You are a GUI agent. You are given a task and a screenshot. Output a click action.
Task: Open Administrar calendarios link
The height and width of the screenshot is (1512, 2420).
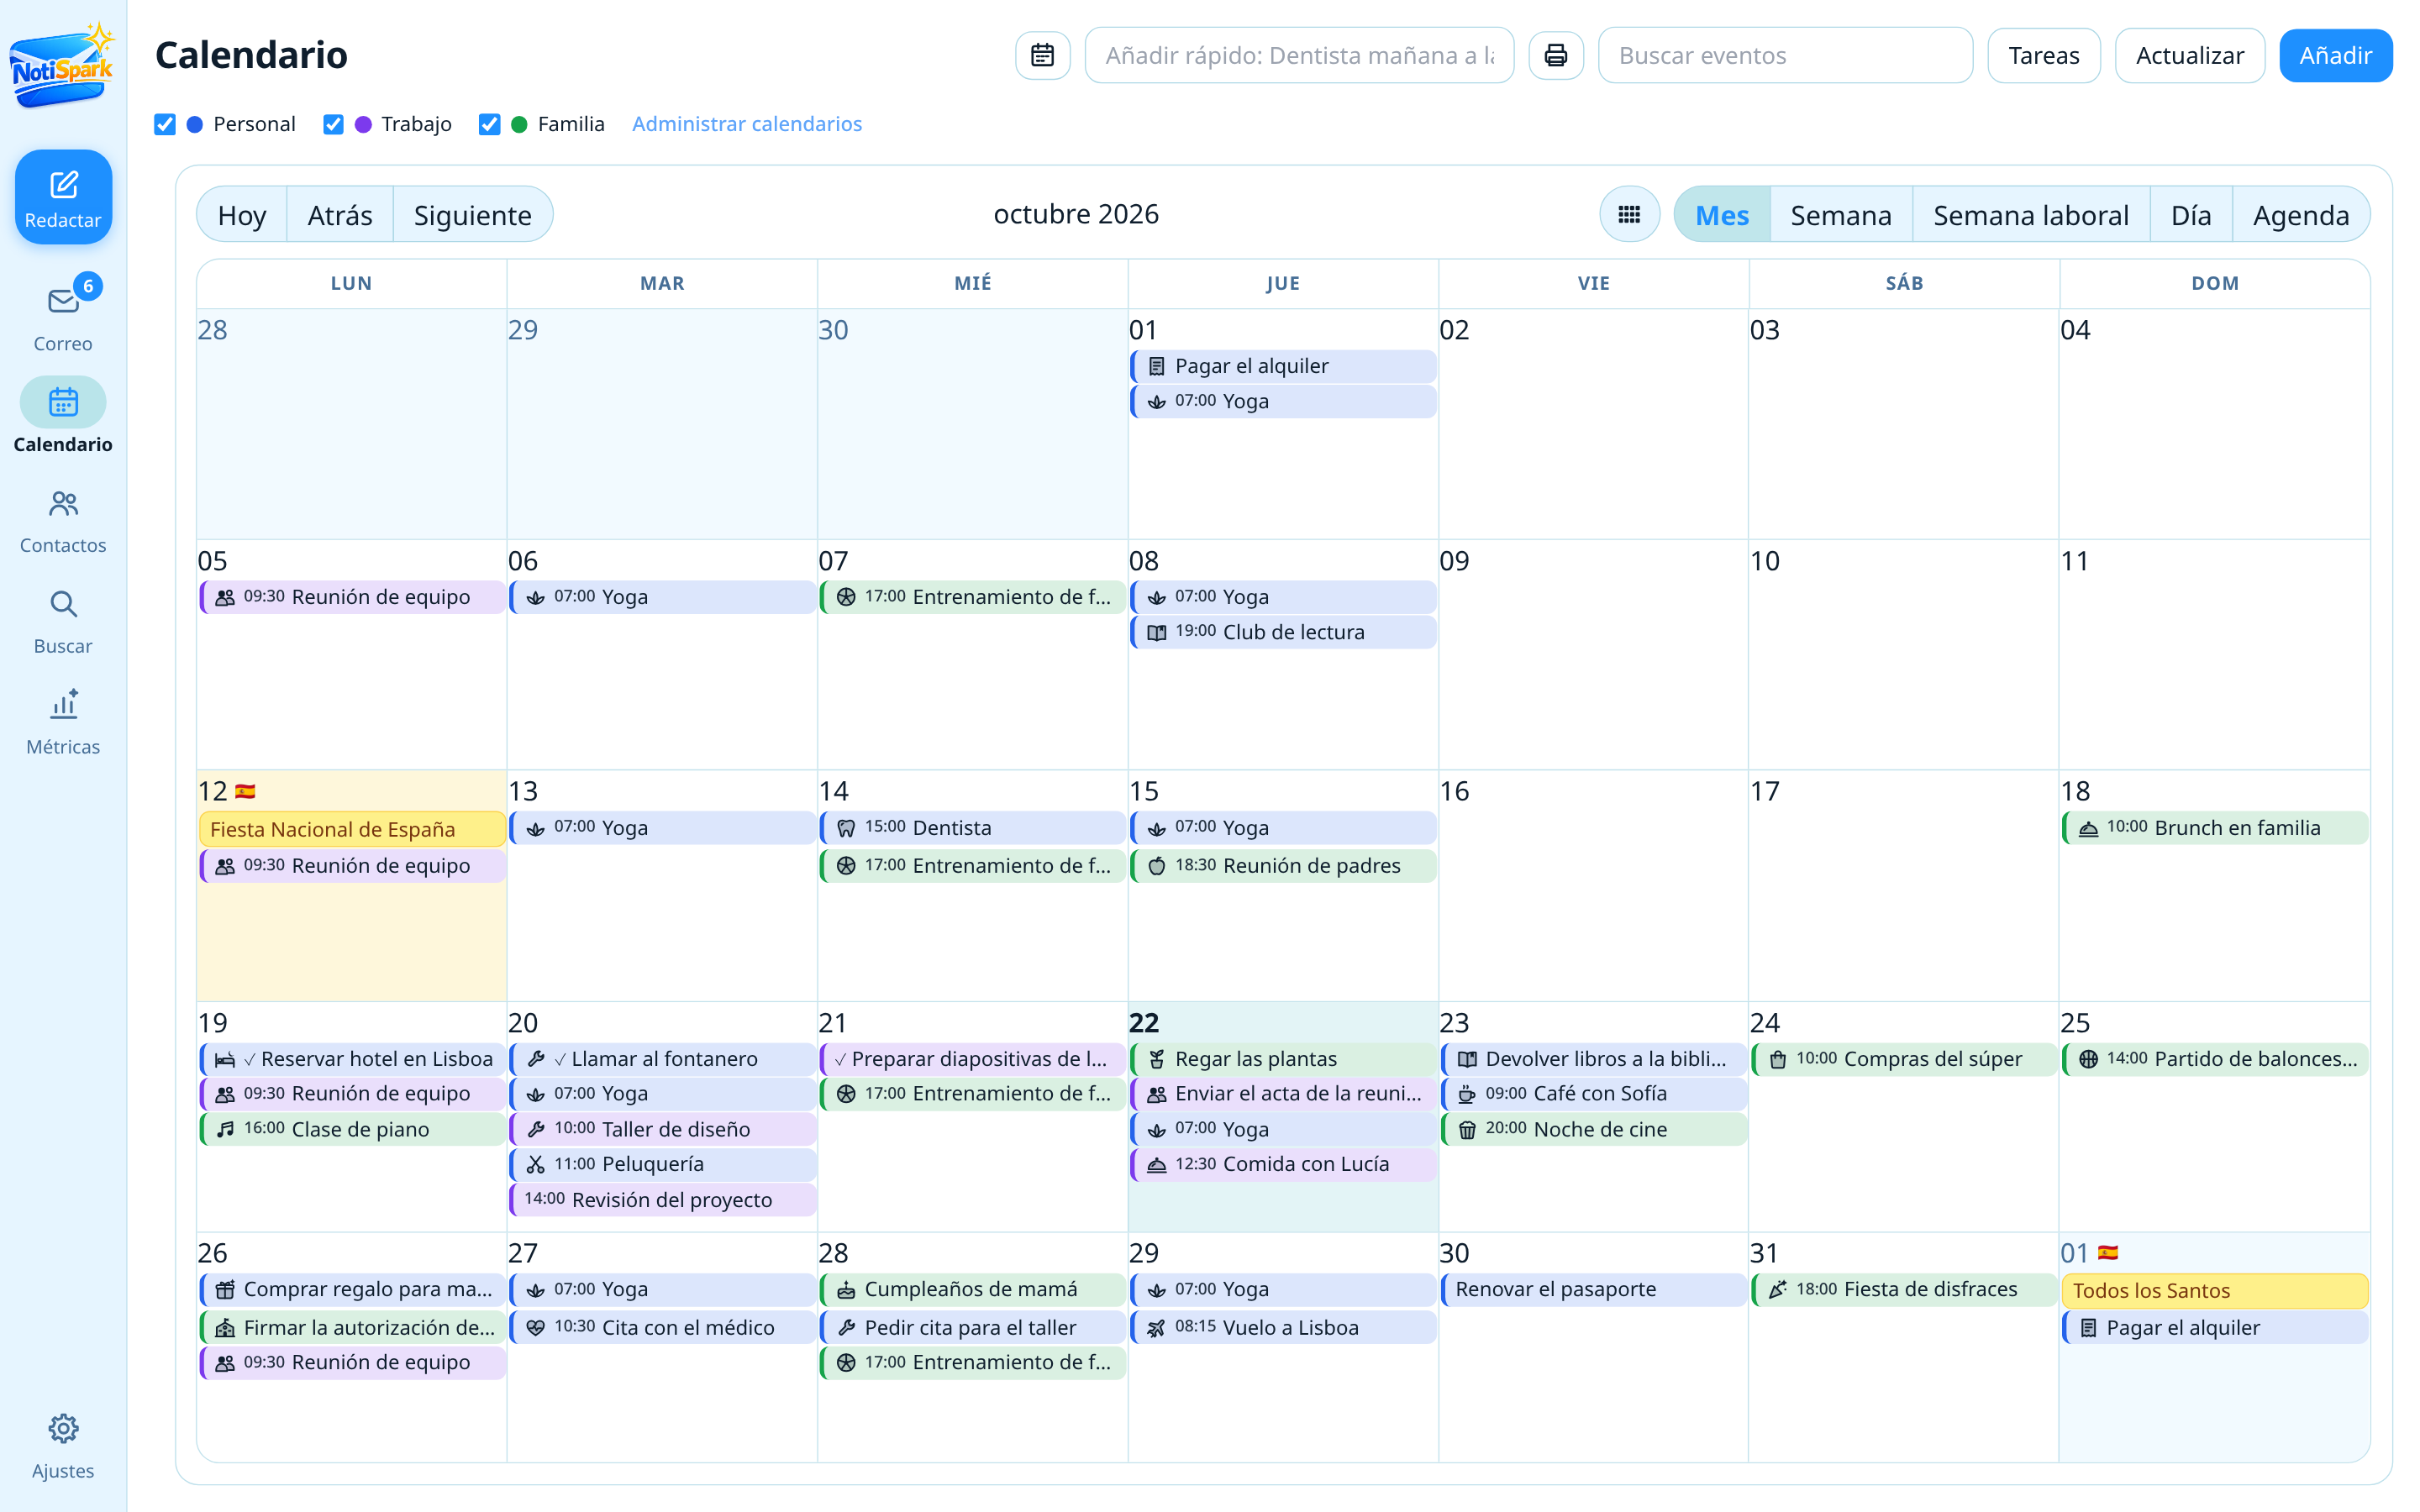pos(747,124)
